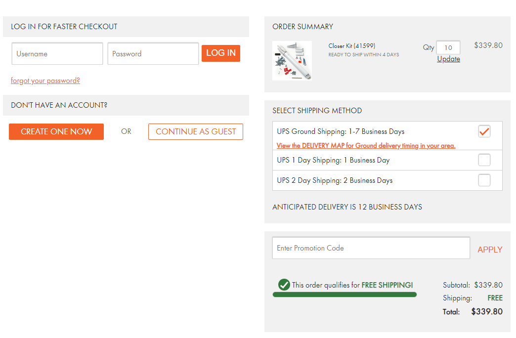Screen dimensions: 516x338
Task: Click the green free shipping checkmark icon
Action: click(x=284, y=285)
